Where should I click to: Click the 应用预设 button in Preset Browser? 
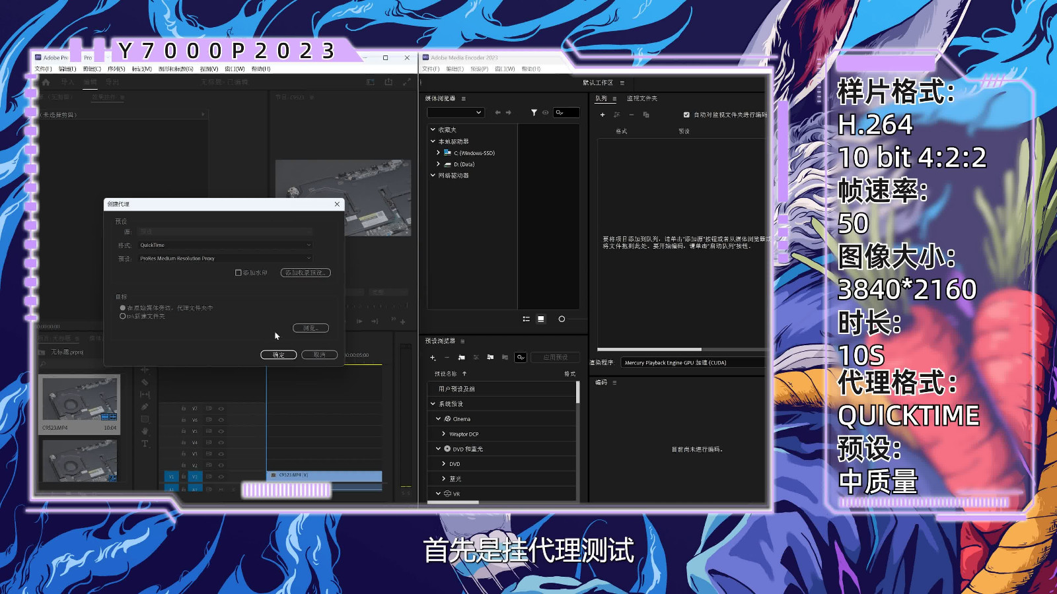click(x=556, y=357)
